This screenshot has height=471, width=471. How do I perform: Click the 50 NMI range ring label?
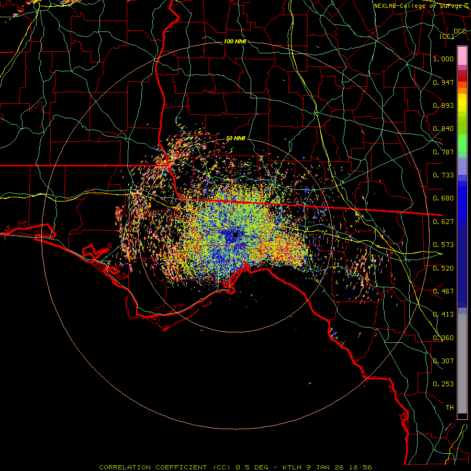[x=235, y=139]
